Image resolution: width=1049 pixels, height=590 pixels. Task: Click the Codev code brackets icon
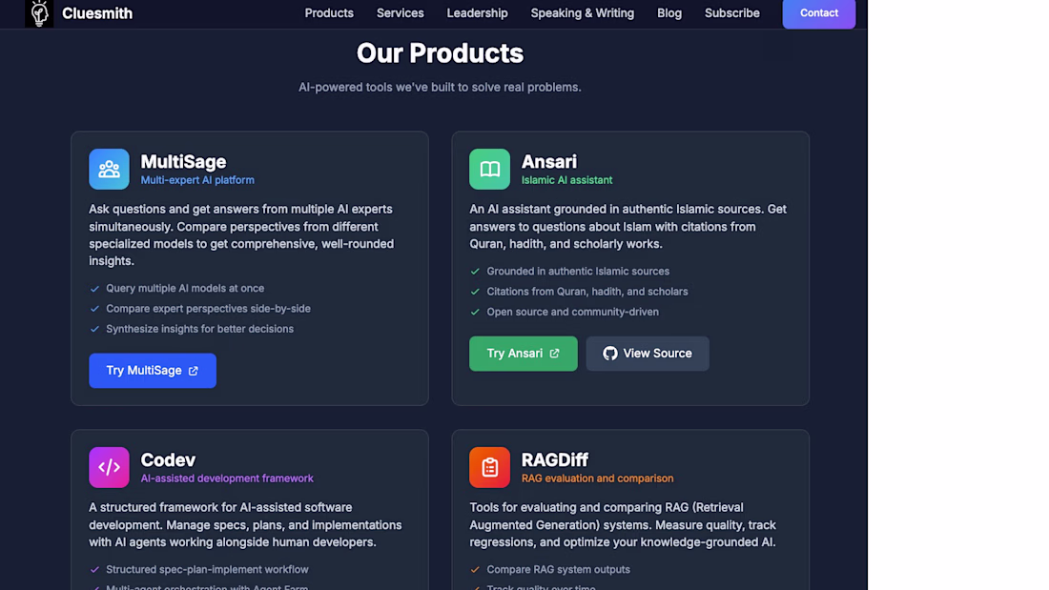point(109,468)
